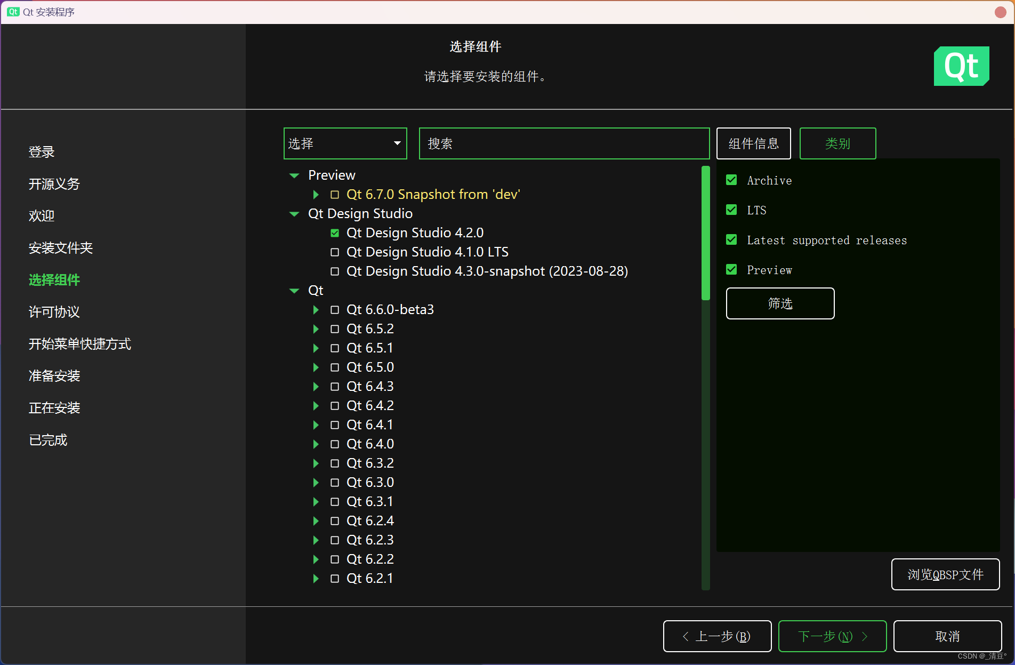The height and width of the screenshot is (665, 1015).
Task: Check the Qt 6.5.2 checkbox
Action: (x=335, y=329)
